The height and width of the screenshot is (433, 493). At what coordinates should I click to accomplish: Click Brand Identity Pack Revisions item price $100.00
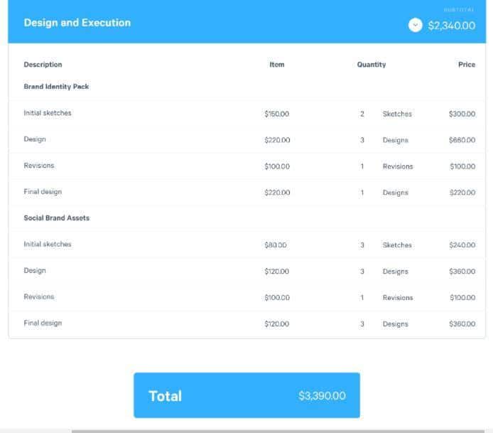[277, 166]
